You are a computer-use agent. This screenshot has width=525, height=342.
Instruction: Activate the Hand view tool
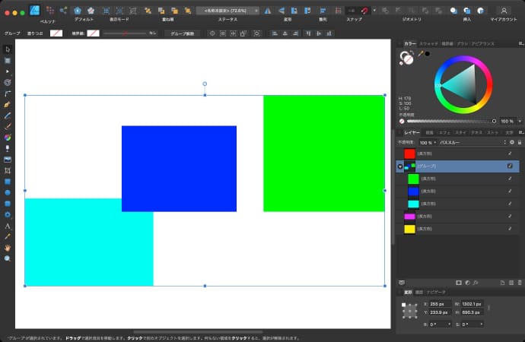pos(8,248)
